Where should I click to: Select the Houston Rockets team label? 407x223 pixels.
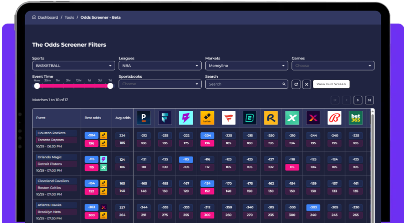pos(56,133)
